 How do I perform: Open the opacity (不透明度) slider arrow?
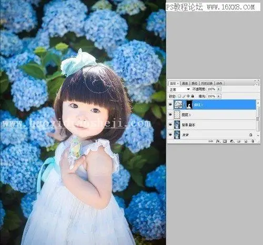pos(219,89)
